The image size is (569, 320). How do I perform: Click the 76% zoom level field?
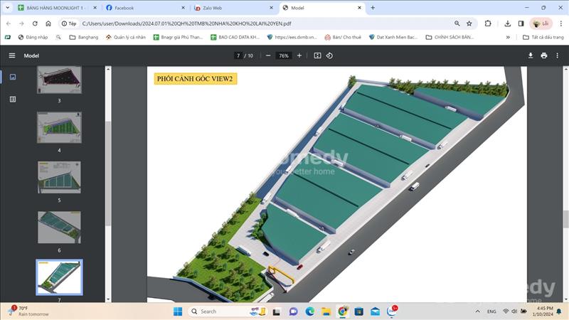(283, 55)
